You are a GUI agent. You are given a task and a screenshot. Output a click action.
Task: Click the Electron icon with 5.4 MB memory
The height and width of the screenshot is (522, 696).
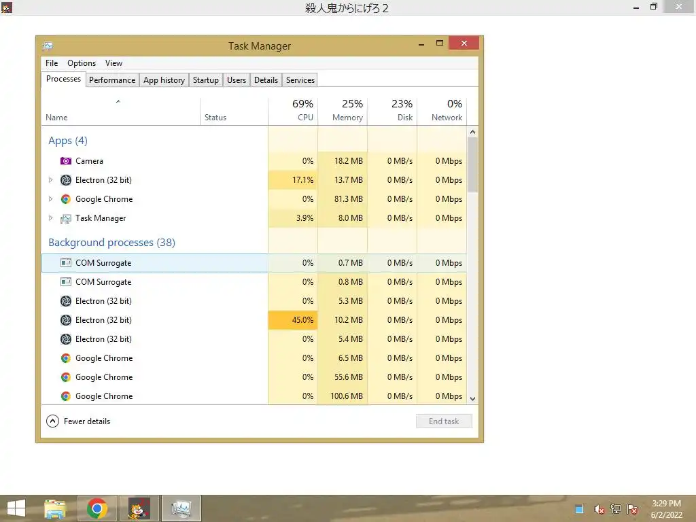pos(66,339)
